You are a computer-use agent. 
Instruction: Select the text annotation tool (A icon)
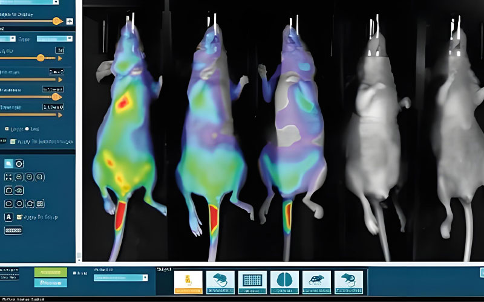coord(9,217)
